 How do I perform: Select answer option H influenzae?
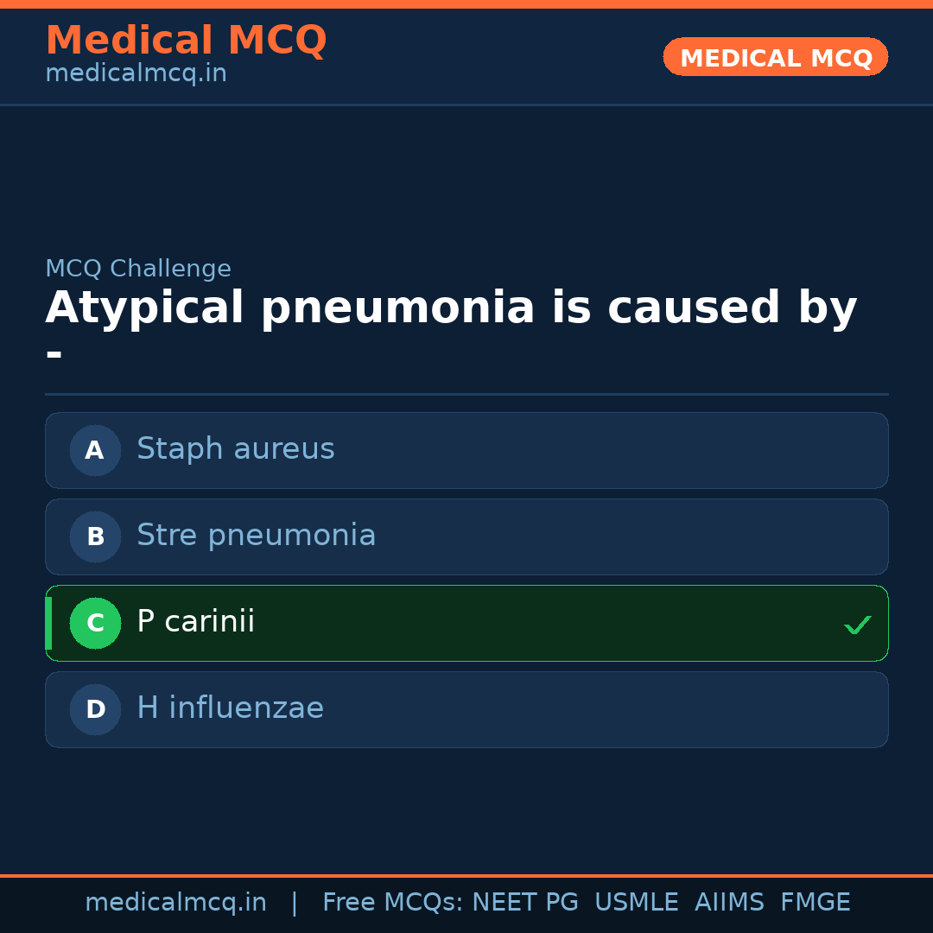pyautogui.click(x=466, y=709)
